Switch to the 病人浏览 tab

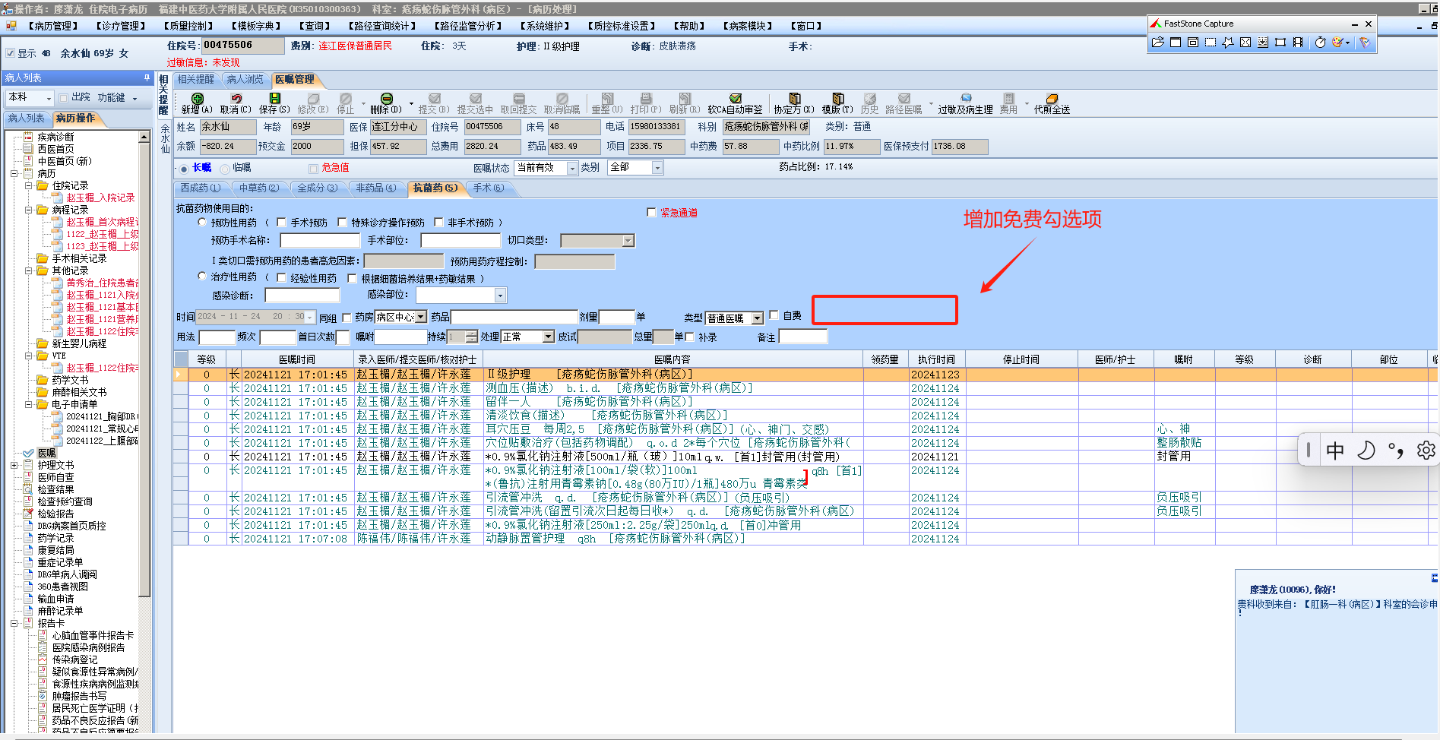point(245,79)
